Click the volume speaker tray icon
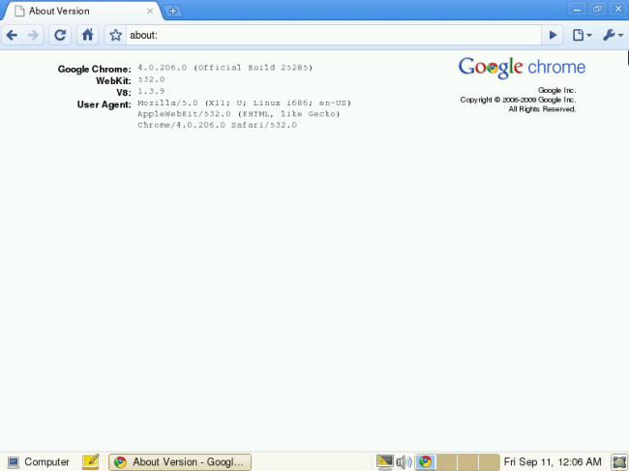This screenshot has height=471, width=629. [x=404, y=462]
